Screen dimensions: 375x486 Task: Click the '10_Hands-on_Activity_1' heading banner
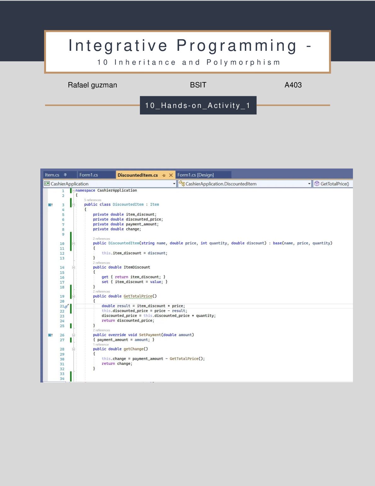pyautogui.click(x=198, y=105)
